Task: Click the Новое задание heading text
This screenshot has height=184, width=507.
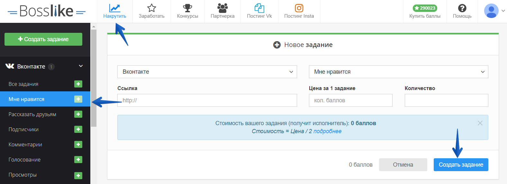Action: tap(308, 45)
